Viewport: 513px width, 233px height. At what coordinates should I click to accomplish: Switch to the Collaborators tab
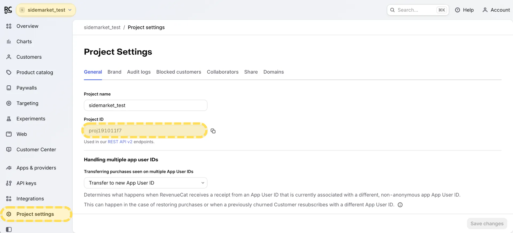[223, 72]
